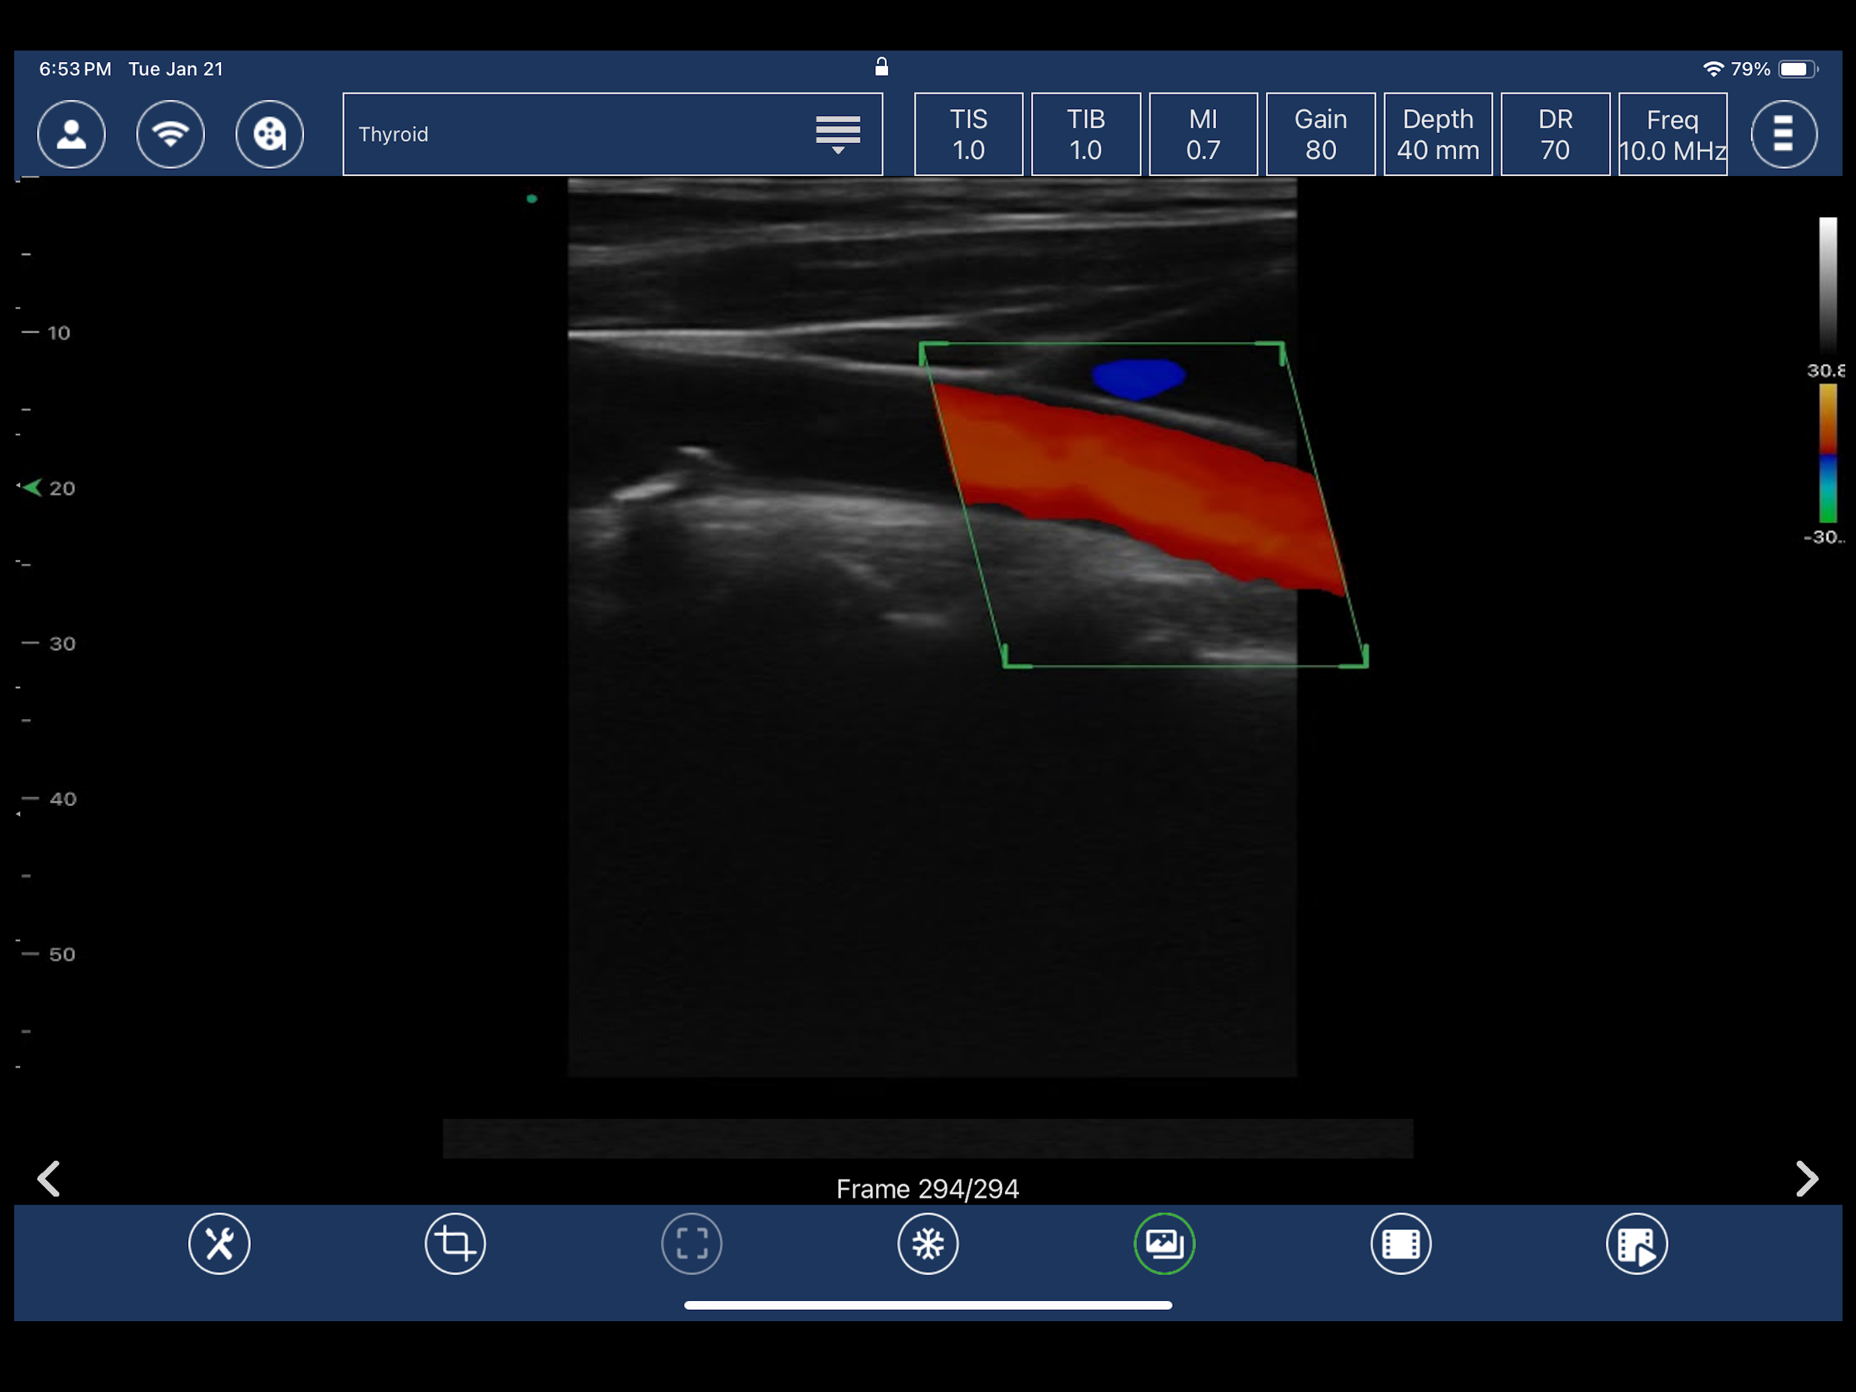Screen dimensions: 1856x1392
Task: Open the patient profile icon
Action: pyautogui.click(x=71, y=134)
